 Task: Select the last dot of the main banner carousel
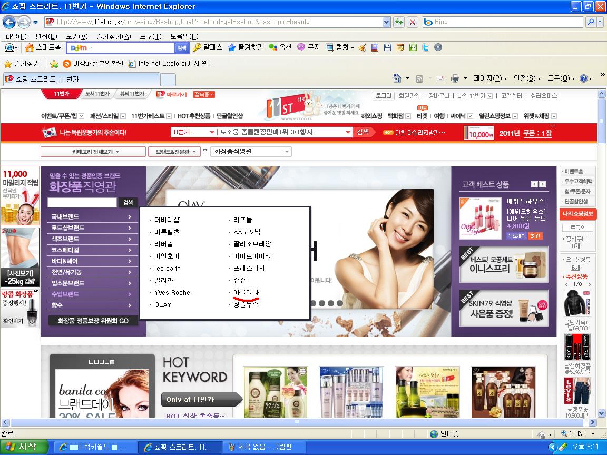pos(339,303)
